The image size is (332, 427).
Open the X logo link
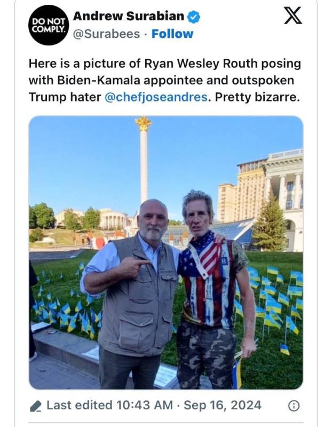click(293, 16)
